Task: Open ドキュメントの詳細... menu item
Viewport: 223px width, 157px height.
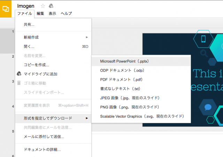Action: tap(53, 150)
